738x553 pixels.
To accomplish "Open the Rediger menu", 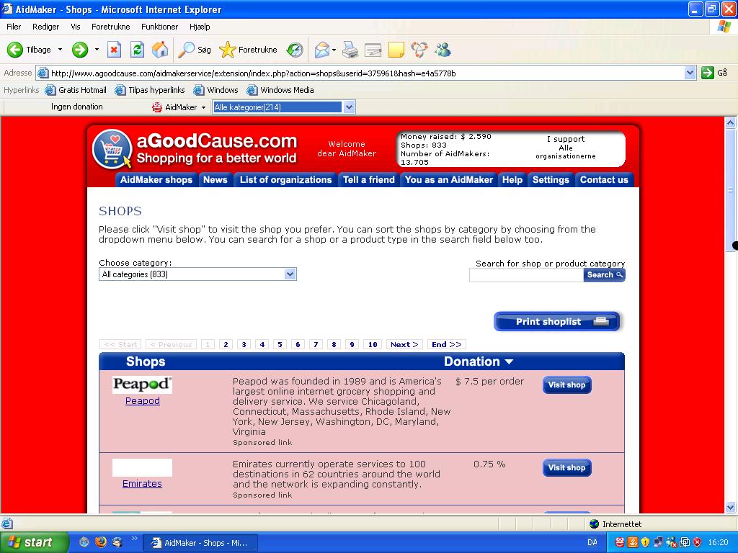I will click(x=45, y=27).
